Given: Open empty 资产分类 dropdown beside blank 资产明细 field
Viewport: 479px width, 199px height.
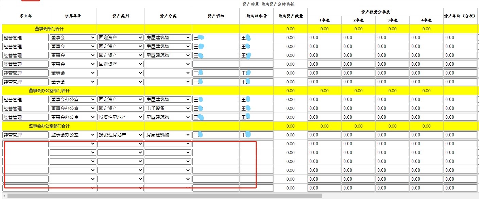Looking at the screenshot, I should tap(168, 64).
